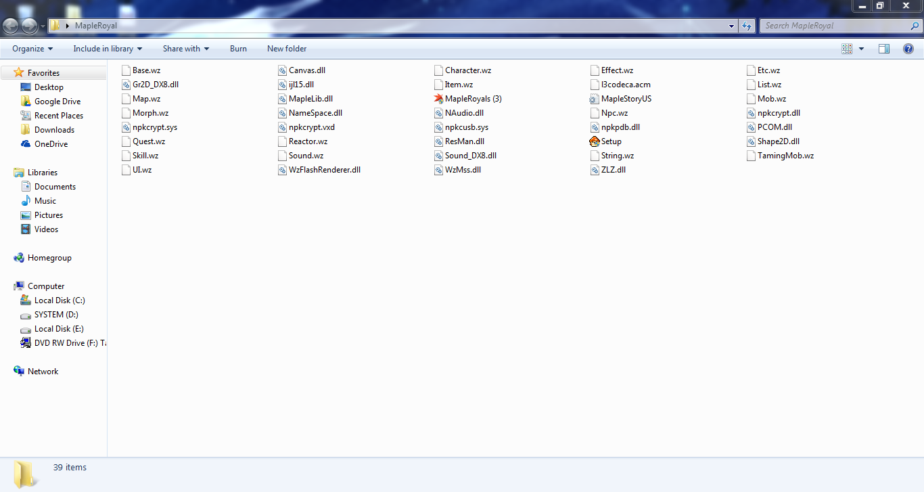This screenshot has height=492, width=924.
Task: Click the l3codeca.acm file icon
Action: pos(595,85)
